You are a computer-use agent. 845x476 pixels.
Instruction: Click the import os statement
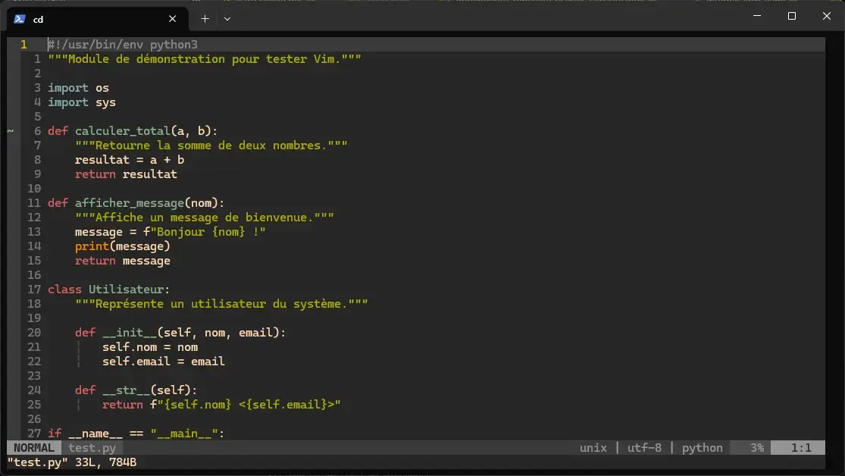[78, 87]
